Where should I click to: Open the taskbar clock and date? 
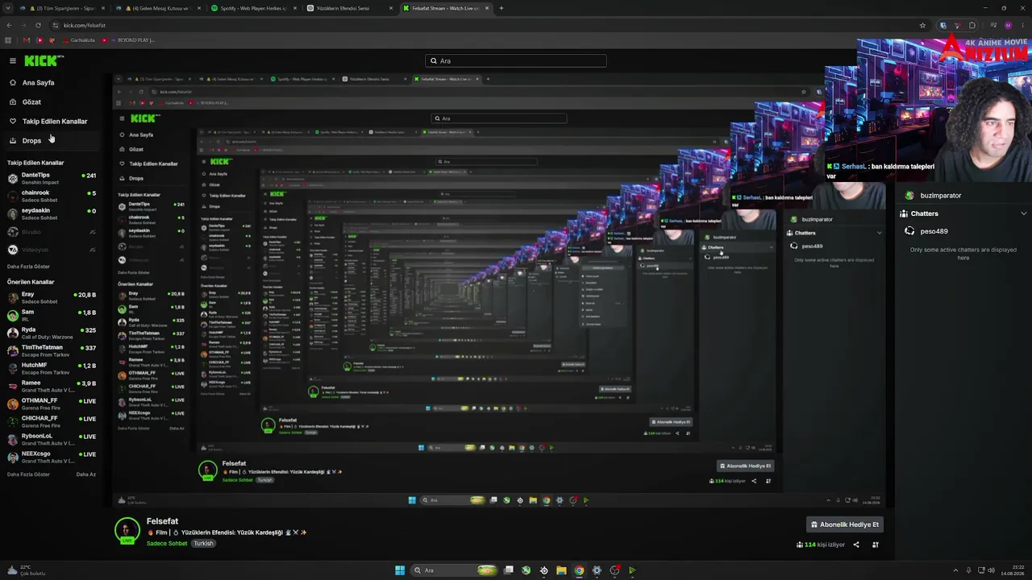tap(1012, 570)
